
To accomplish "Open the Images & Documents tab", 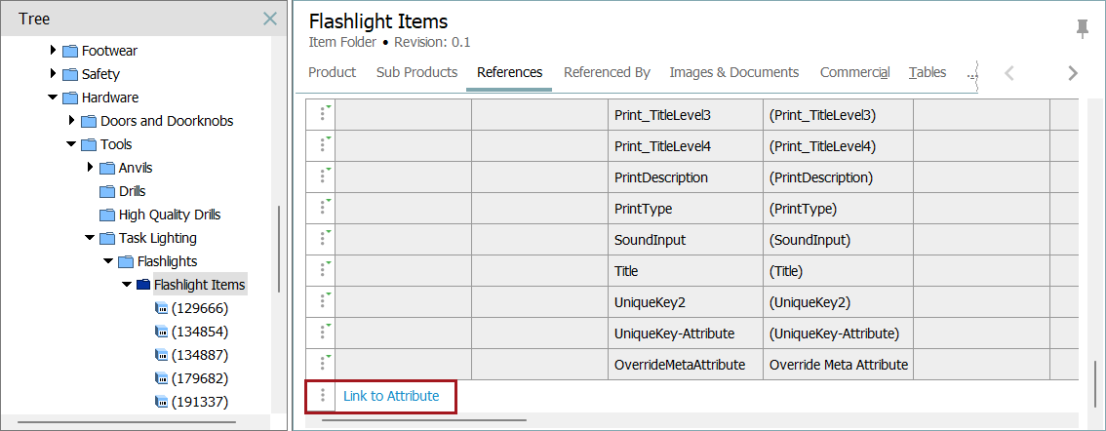I will pos(733,72).
